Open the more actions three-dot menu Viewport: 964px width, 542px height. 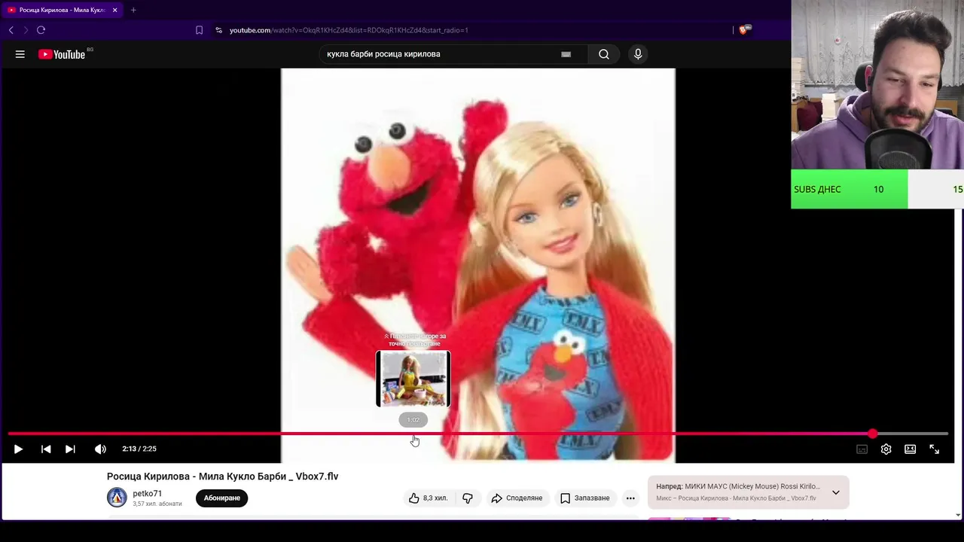pos(630,498)
